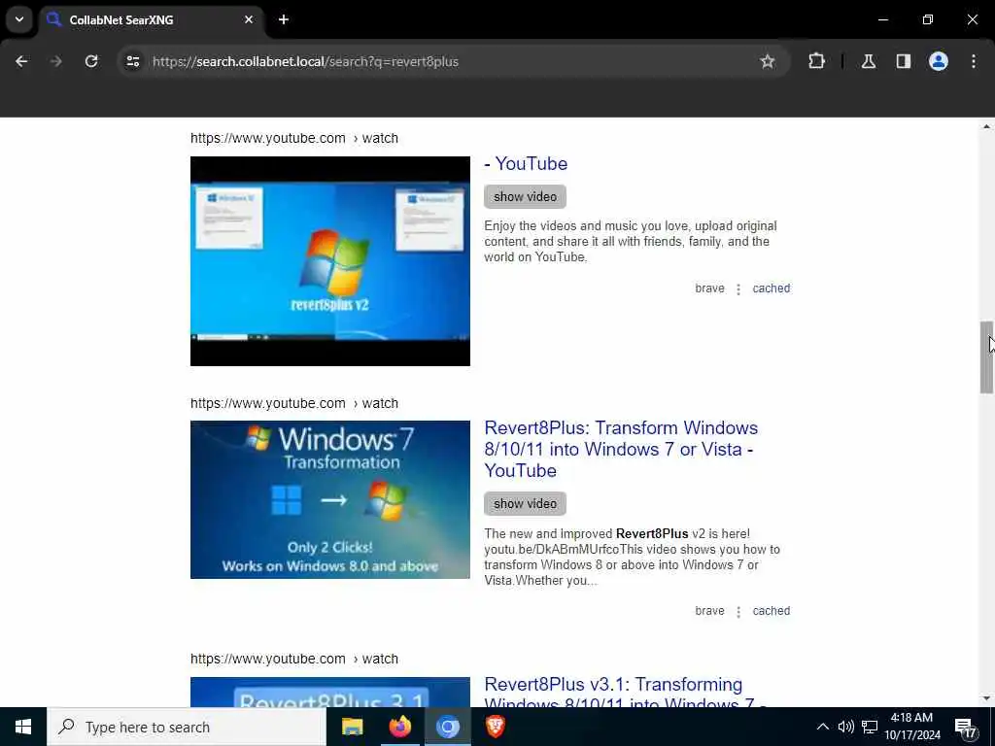Open a new browser tab
The width and height of the screenshot is (995, 746).
pyautogui.click(x=284, y=19)
